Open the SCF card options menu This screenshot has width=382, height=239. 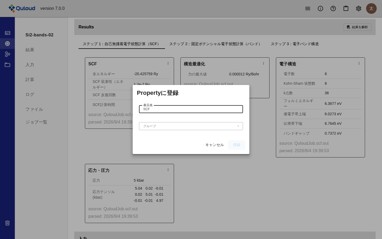(168, 63)
